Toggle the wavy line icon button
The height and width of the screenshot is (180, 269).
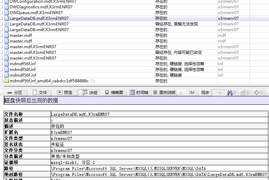(218, 93)
